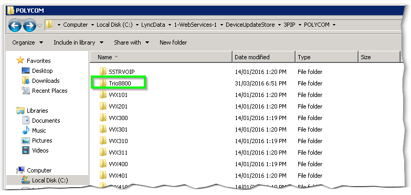The height and width of the screenshot is (195, 411).
Task: Click date 31/03/2016 6:51 PM cell
Action: 260,83
